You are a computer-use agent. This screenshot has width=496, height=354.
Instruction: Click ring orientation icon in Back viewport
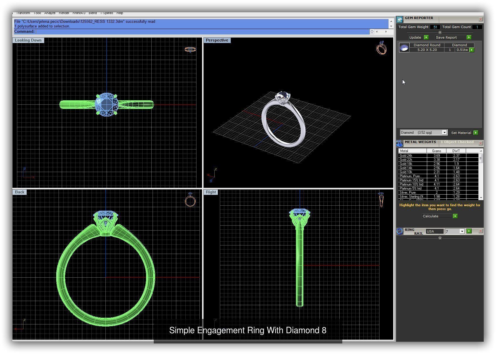(190, 200)
